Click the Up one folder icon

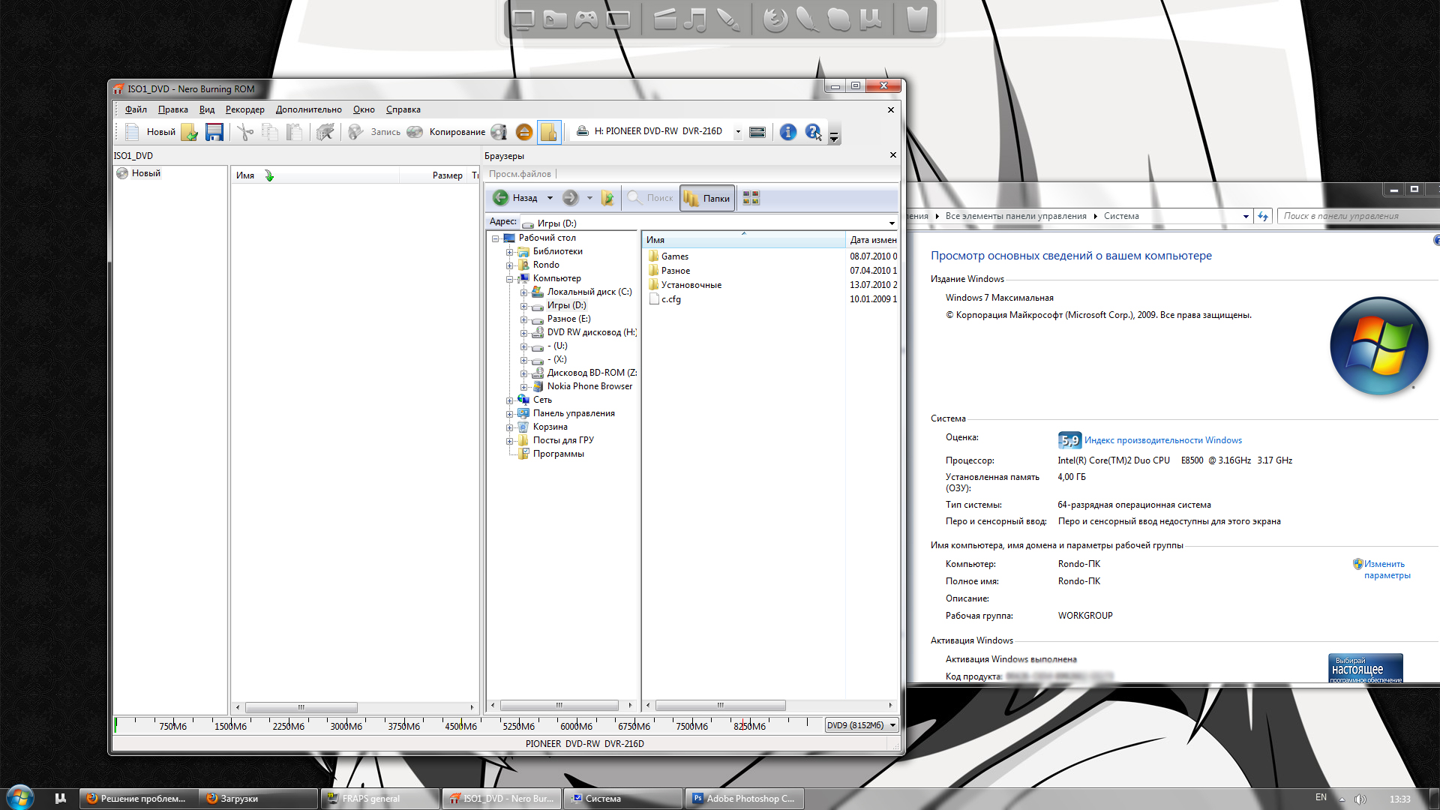pyautogui.click(x=607, y=198)
